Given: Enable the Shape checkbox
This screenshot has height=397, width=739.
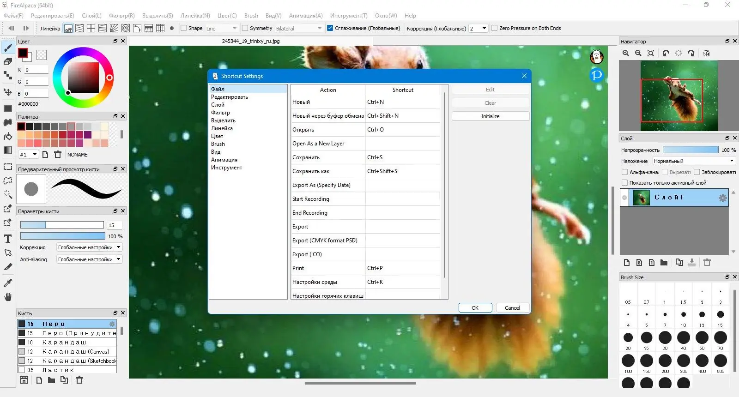Looking at the screenshot, I should click(183, 28).
